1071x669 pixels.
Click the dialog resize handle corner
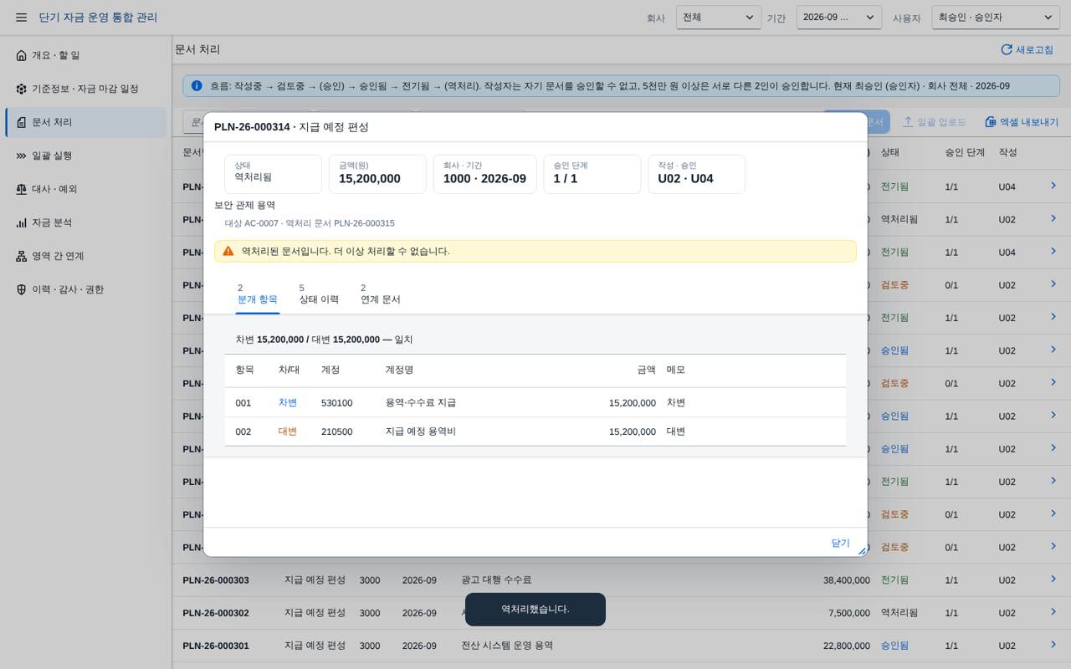coord(862,551)
